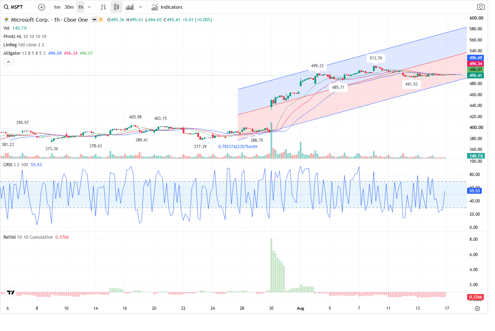Click the 140.7K volume axis label
The image size is (495, 331).
[x=475, y=156]
